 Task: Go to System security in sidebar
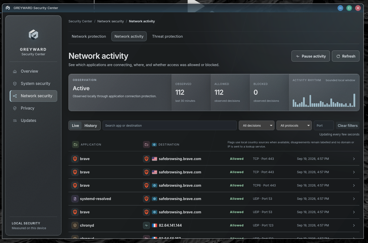tap(33, 84)
